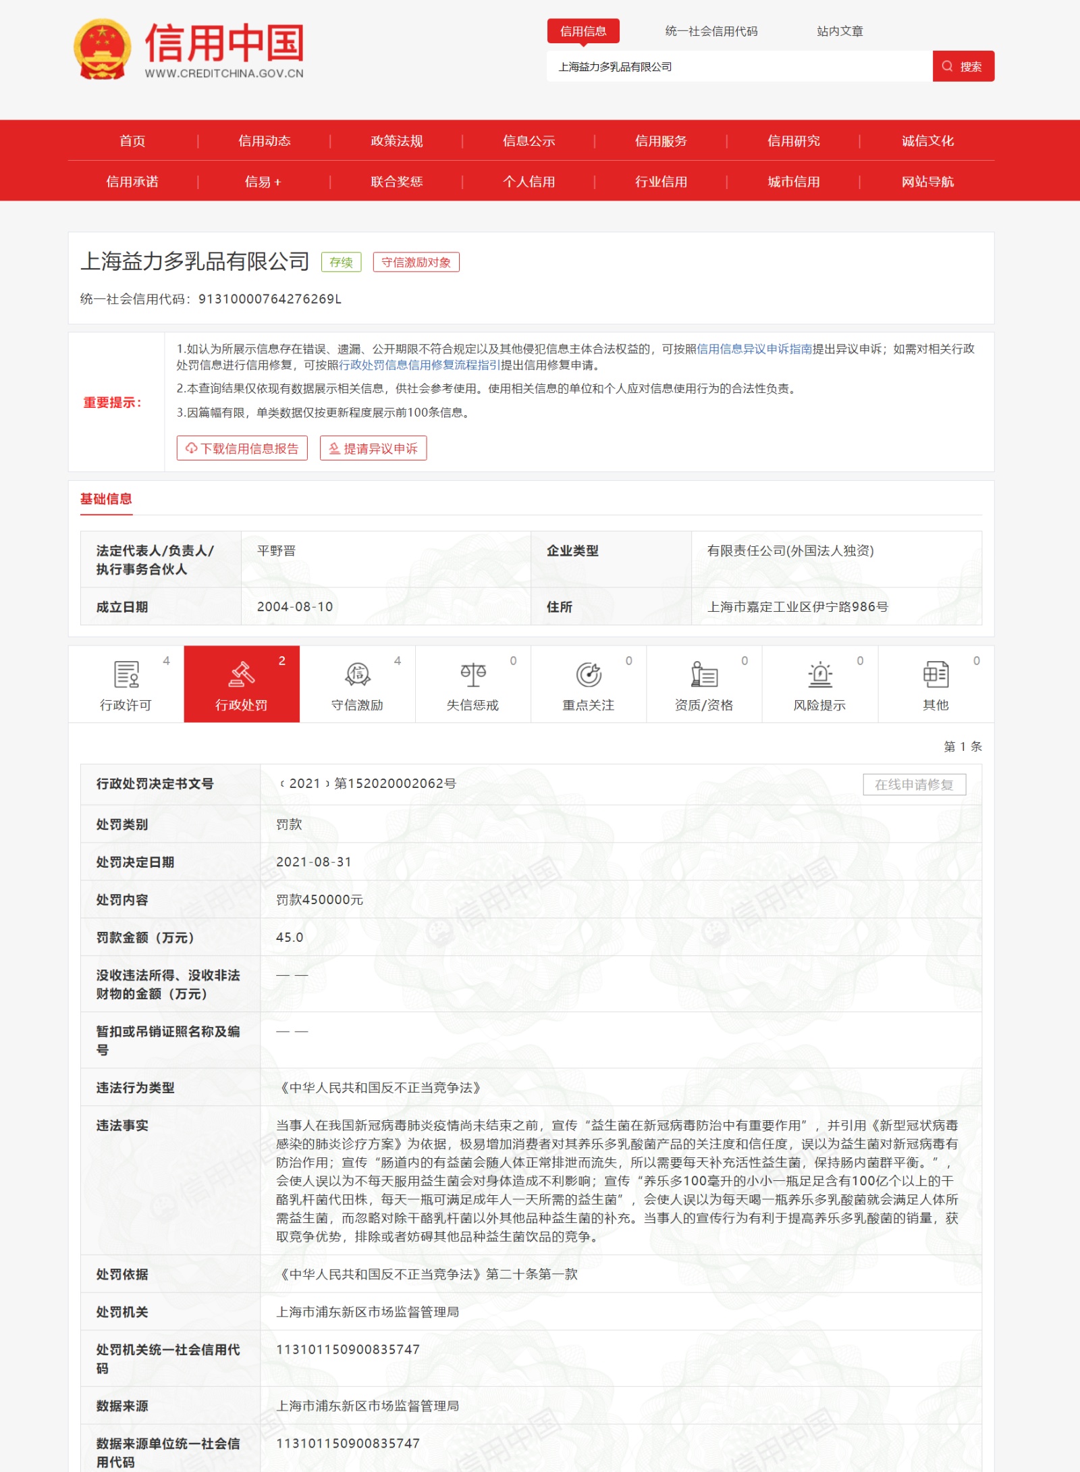Switch to 统一社会信用代码 search tab
This screenshot has height=1472, width=1080.
(711, 31)
